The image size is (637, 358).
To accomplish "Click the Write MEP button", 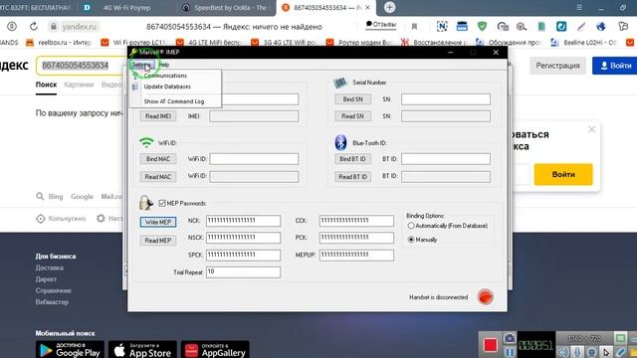I will click(158, 222).
